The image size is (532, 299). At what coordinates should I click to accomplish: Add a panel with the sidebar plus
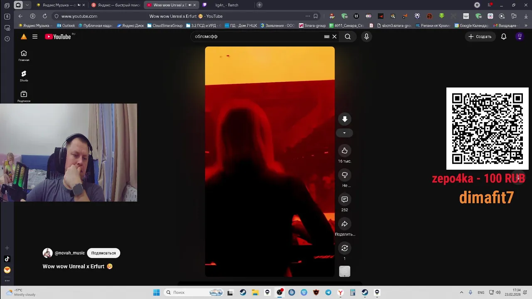click(x=7, y=248)
